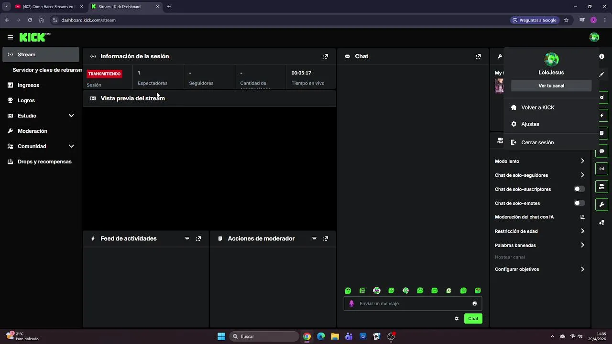The width and height of the screenshot is (612, 344).
Task: Click the info icon on the right strip
Action: click(602, 56)
